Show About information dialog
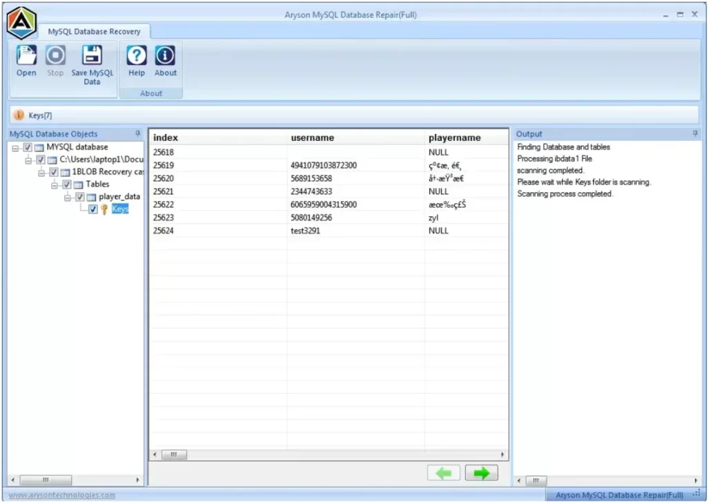The width and height of the screenshot is (708, 503). pyautogui.click(x=165, y=61)
